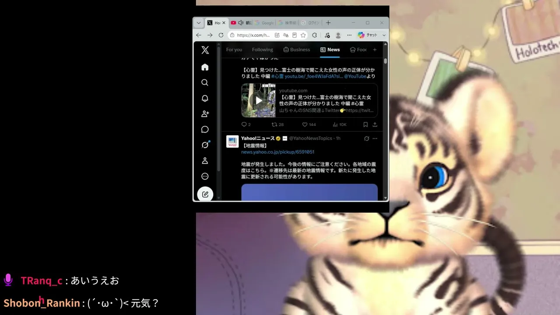
Task: Switch to the 検索結 tab
Action: click(287, 23)
